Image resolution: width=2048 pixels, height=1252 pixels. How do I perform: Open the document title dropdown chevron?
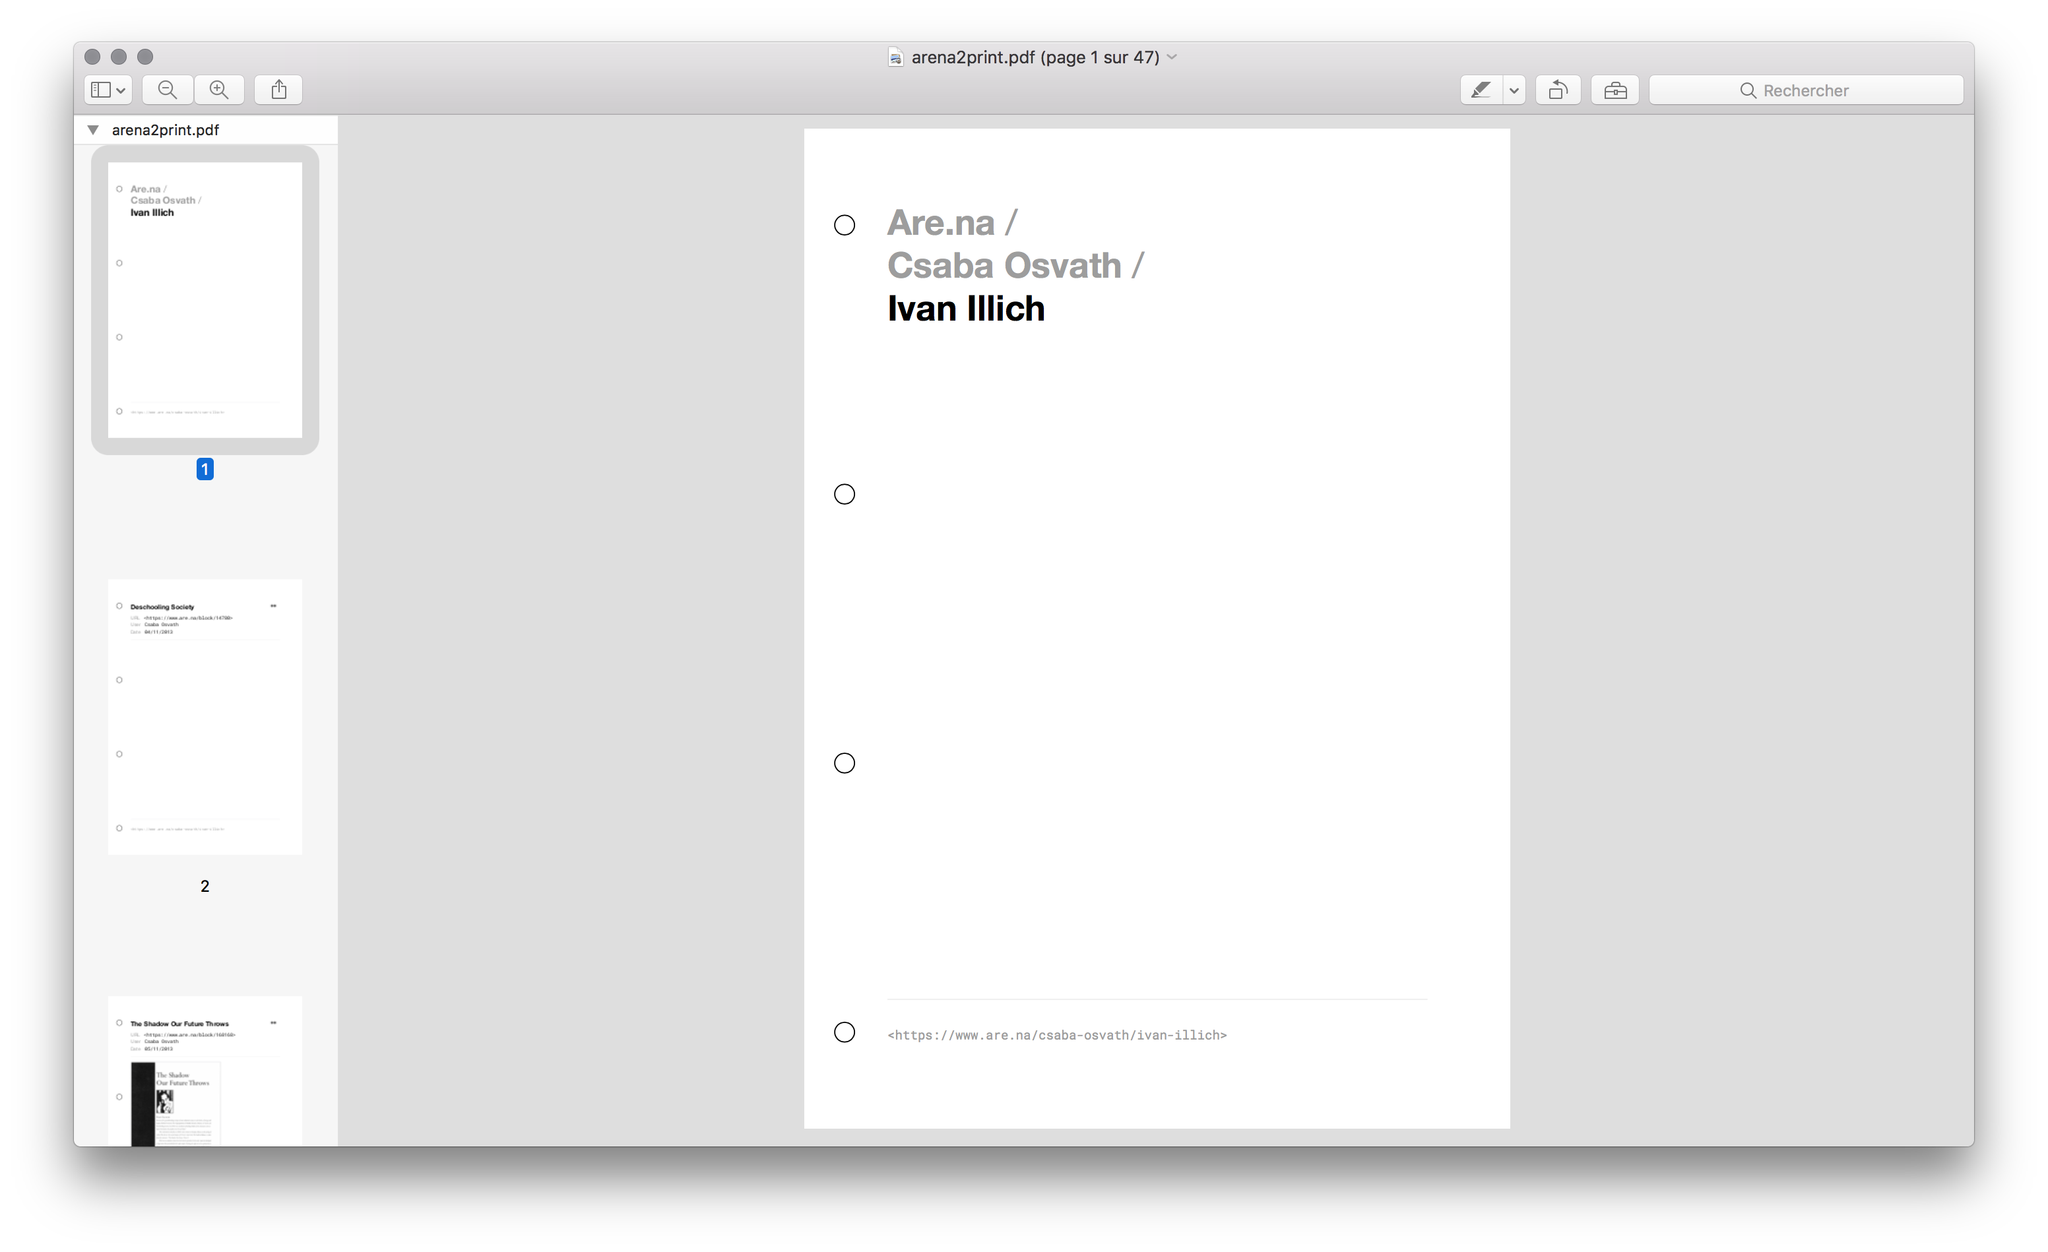(1172, 57)
